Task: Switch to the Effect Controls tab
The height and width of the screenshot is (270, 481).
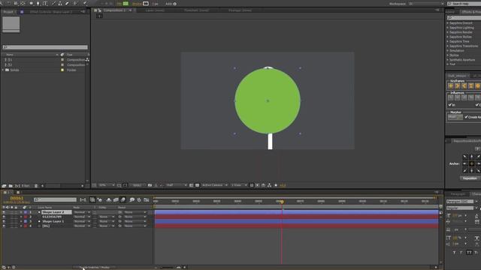Action: (x=51, y=12)
